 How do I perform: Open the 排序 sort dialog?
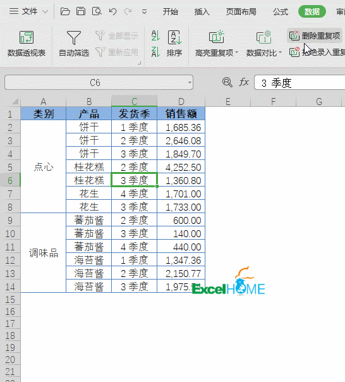pyautogui.click(x=174, y=44)
